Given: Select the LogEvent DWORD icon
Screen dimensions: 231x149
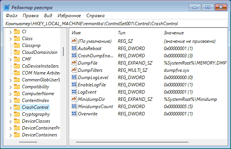Looking at the screenshot, I should (x=74, y=92).
